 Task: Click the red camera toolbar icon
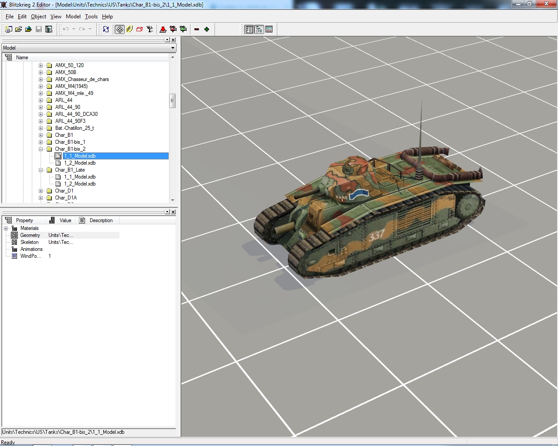(x=173, y=29)
